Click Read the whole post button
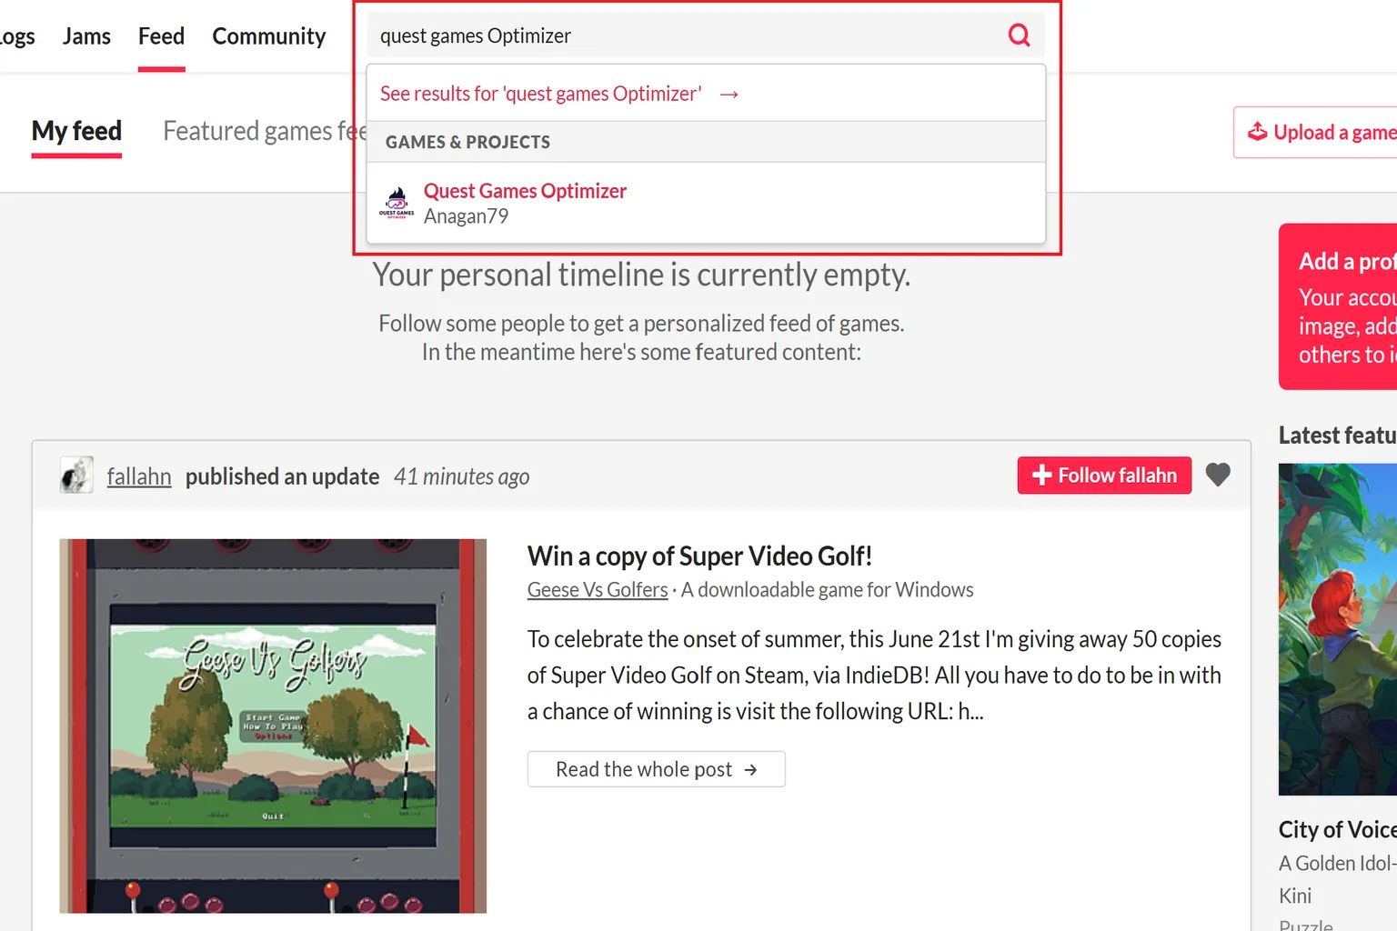Viewport: 1397px width, 931px height. click(x=656, y=769)
